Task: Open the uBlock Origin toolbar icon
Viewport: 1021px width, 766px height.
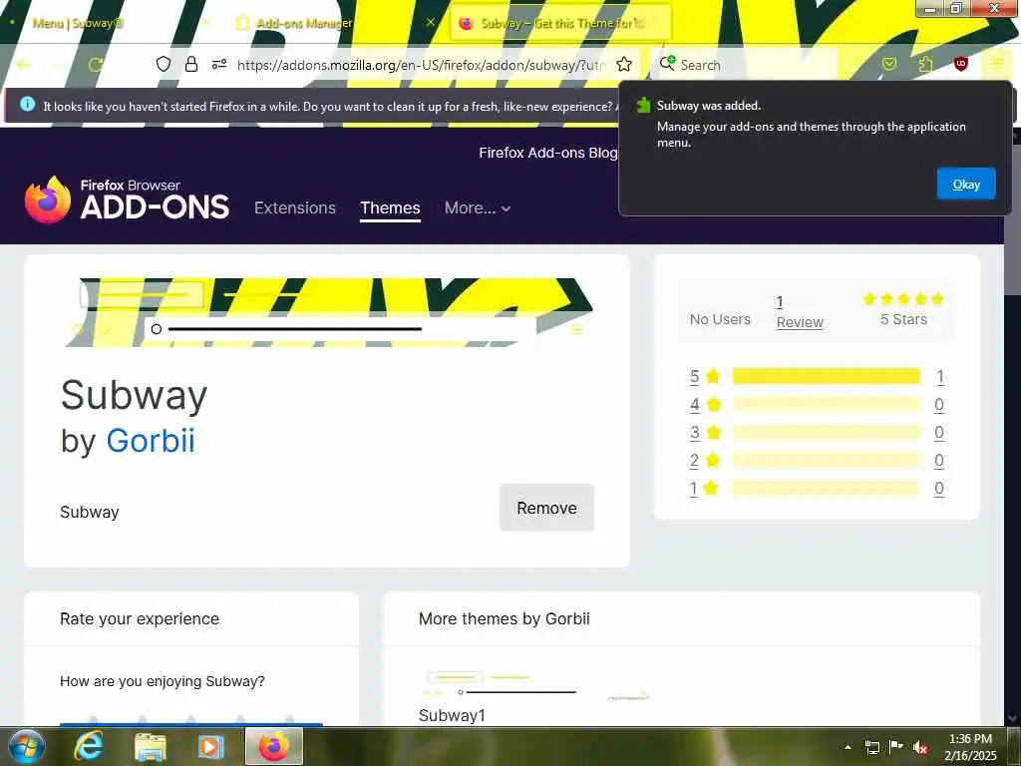Action: 960,64
